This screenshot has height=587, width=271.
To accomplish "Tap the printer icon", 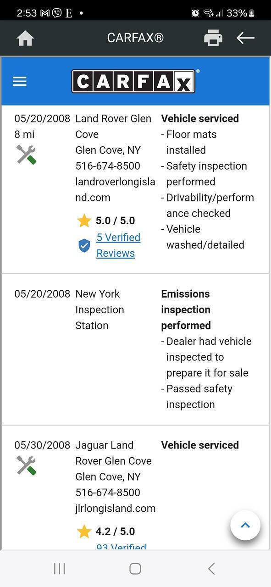I will coord(213,38).
